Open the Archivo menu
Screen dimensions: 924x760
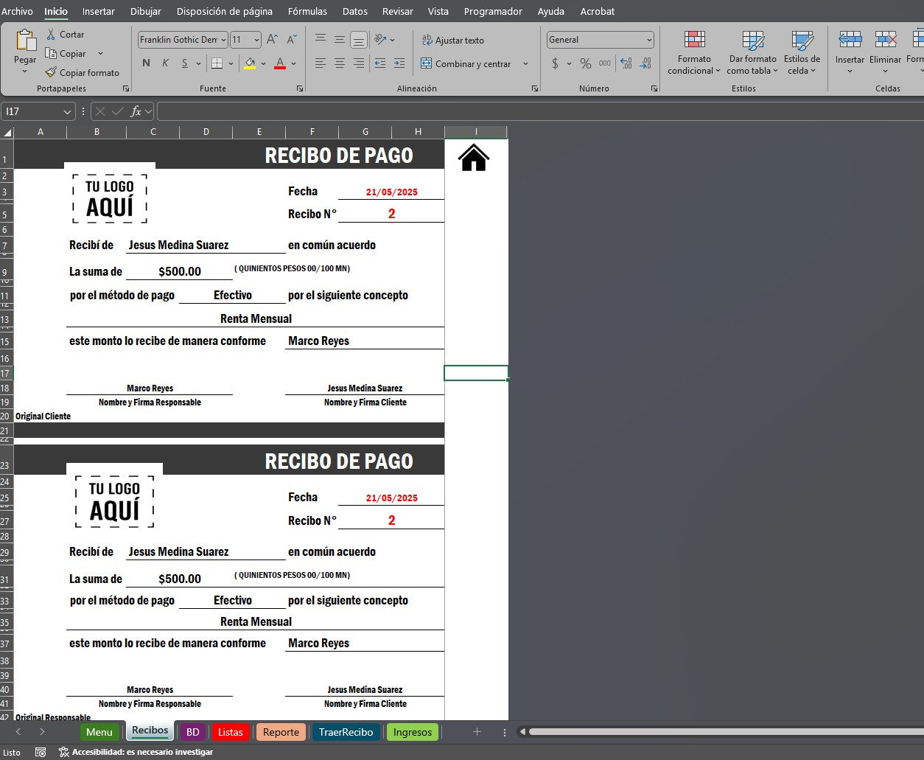pos(17,11)
